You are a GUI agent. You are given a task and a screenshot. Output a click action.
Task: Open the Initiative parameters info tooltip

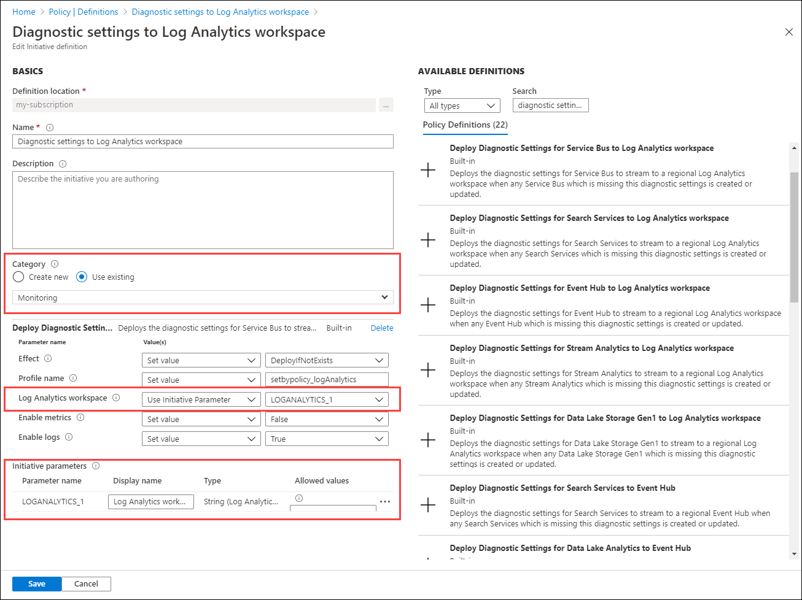pos(96,466)
